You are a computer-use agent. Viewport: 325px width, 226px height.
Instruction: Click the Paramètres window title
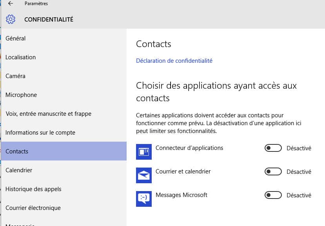[36, 4]
